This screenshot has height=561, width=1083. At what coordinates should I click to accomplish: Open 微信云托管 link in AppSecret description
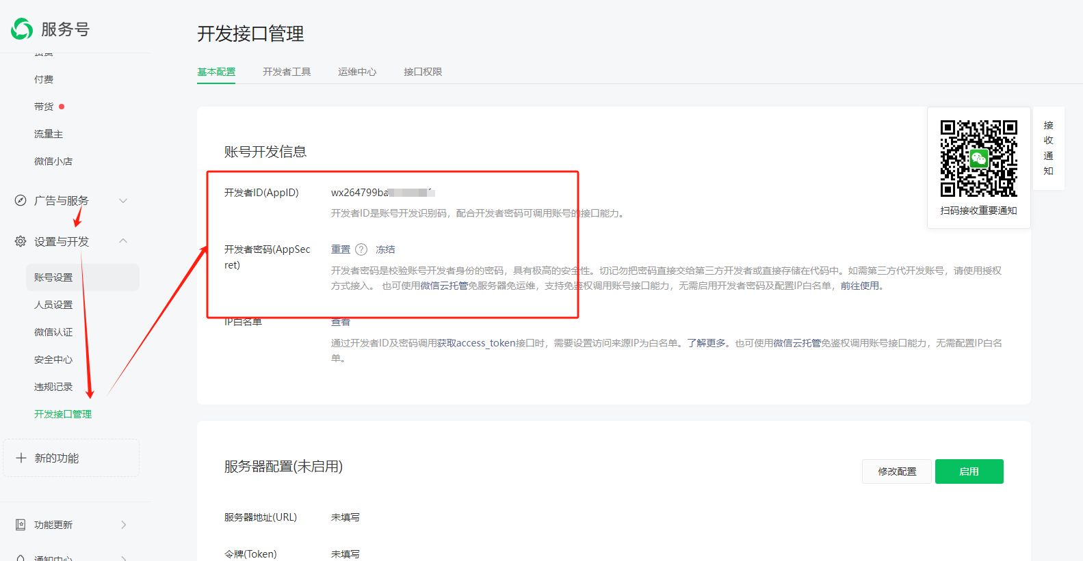click(x=444, y=286)
